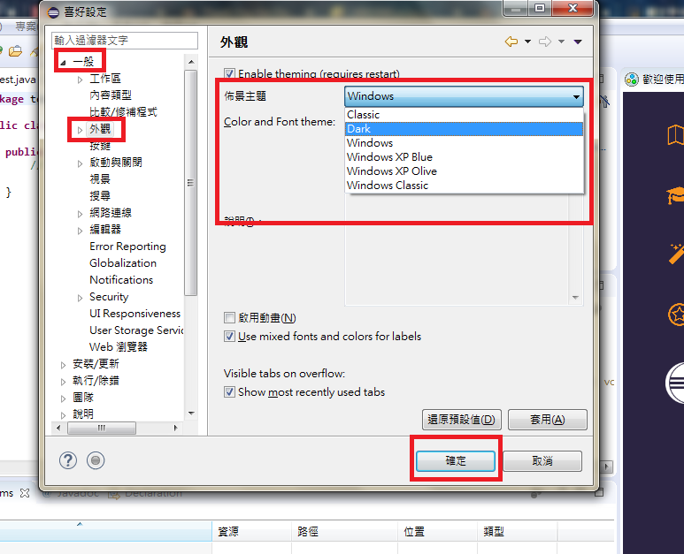Click the back navigation arrow icon
Screen dimensions: 684x554
pos(511,42)
